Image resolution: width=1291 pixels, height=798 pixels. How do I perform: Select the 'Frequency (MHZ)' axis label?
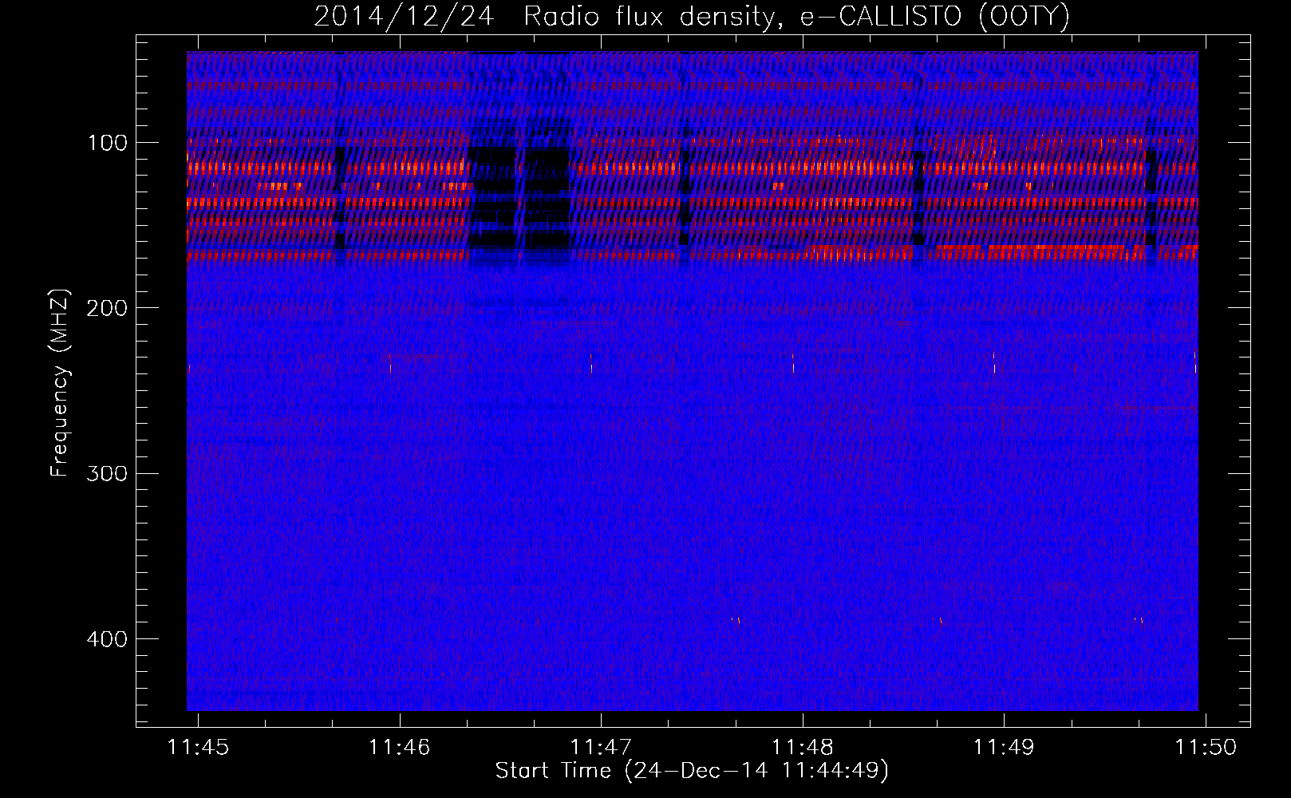[x=60, y=383]
